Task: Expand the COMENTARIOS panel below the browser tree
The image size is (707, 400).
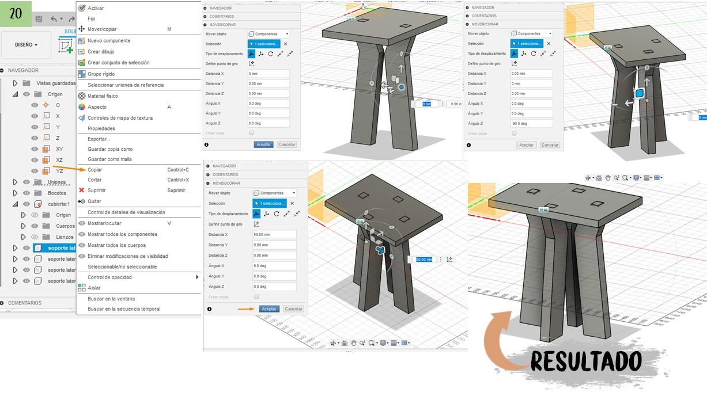Action: [3, 303]
